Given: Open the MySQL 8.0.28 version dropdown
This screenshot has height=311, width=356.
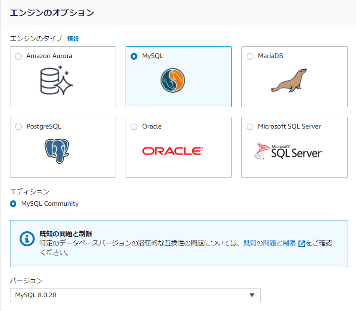Looking at the screenshot, I should tap(135, 295).
